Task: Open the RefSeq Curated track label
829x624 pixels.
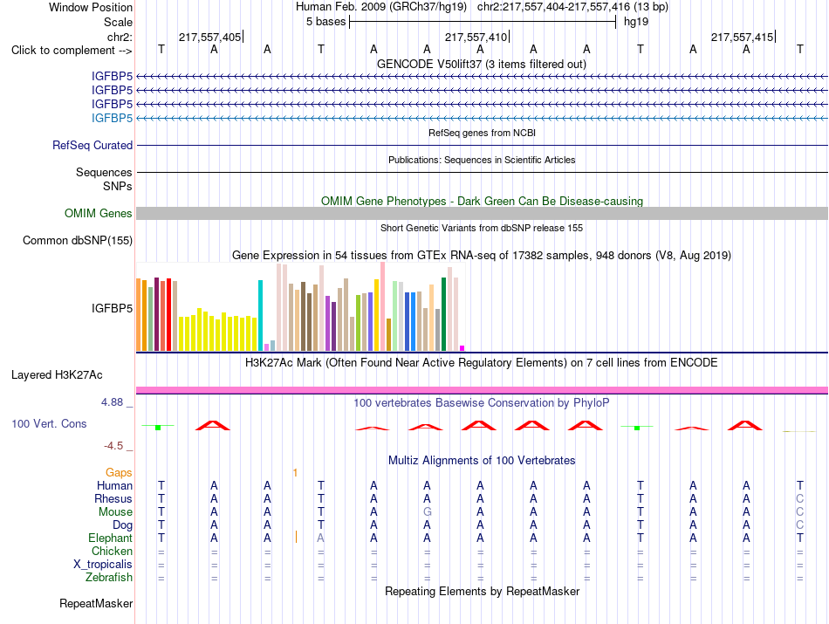Action: (x=92, y=145)
